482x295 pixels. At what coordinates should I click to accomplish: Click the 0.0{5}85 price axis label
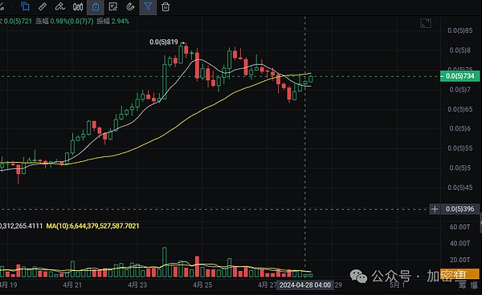click(460, 30)
